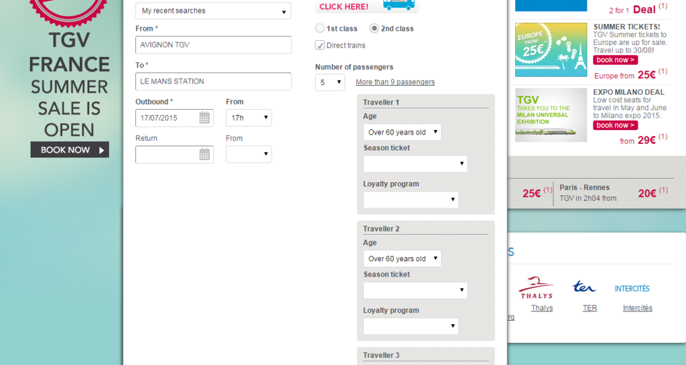Select the 2nd class radio button
Screen dimensions: 686x365
coord(374,28)
